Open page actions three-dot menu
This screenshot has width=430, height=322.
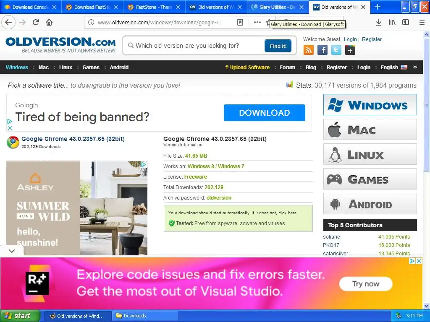257,22
